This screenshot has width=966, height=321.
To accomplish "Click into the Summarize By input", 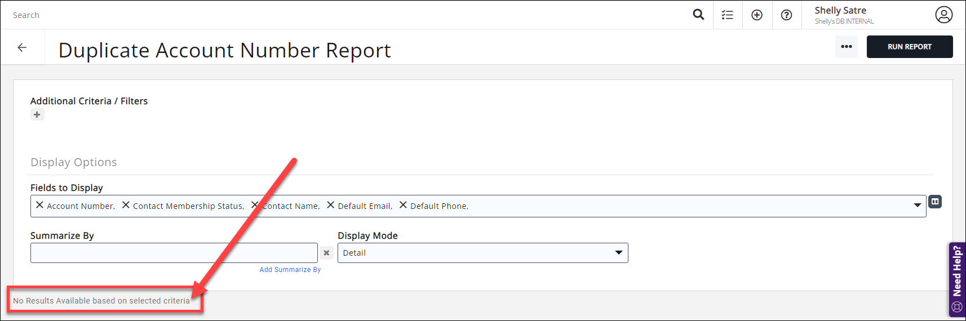I will pos(174,253).
